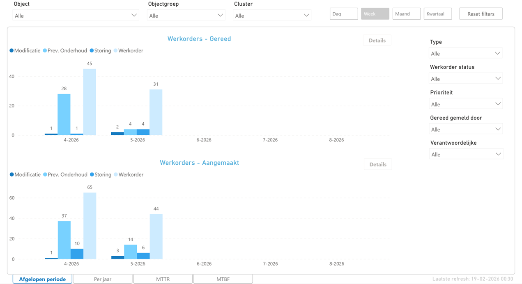The image size is (522, 284).
Task: Select the Dag period toggle
Action: coord(344,14)
